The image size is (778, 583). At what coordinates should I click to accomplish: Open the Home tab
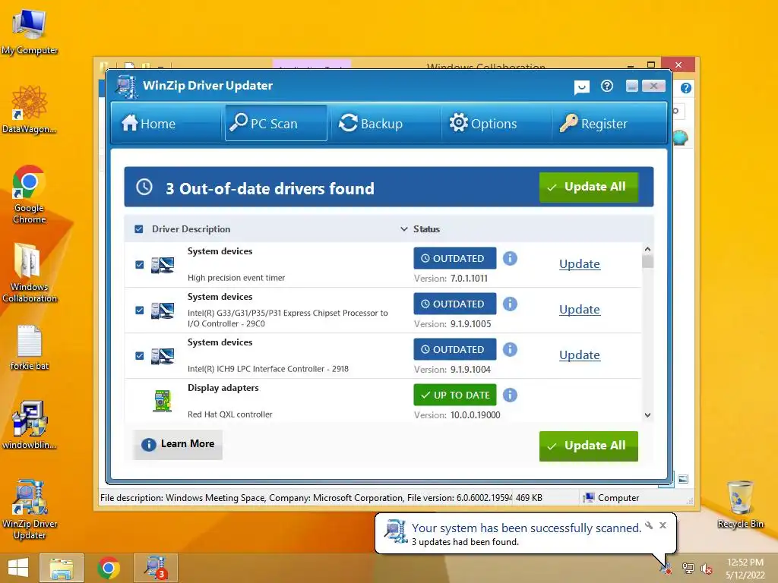pyautogui.click(x=148, y=123)
